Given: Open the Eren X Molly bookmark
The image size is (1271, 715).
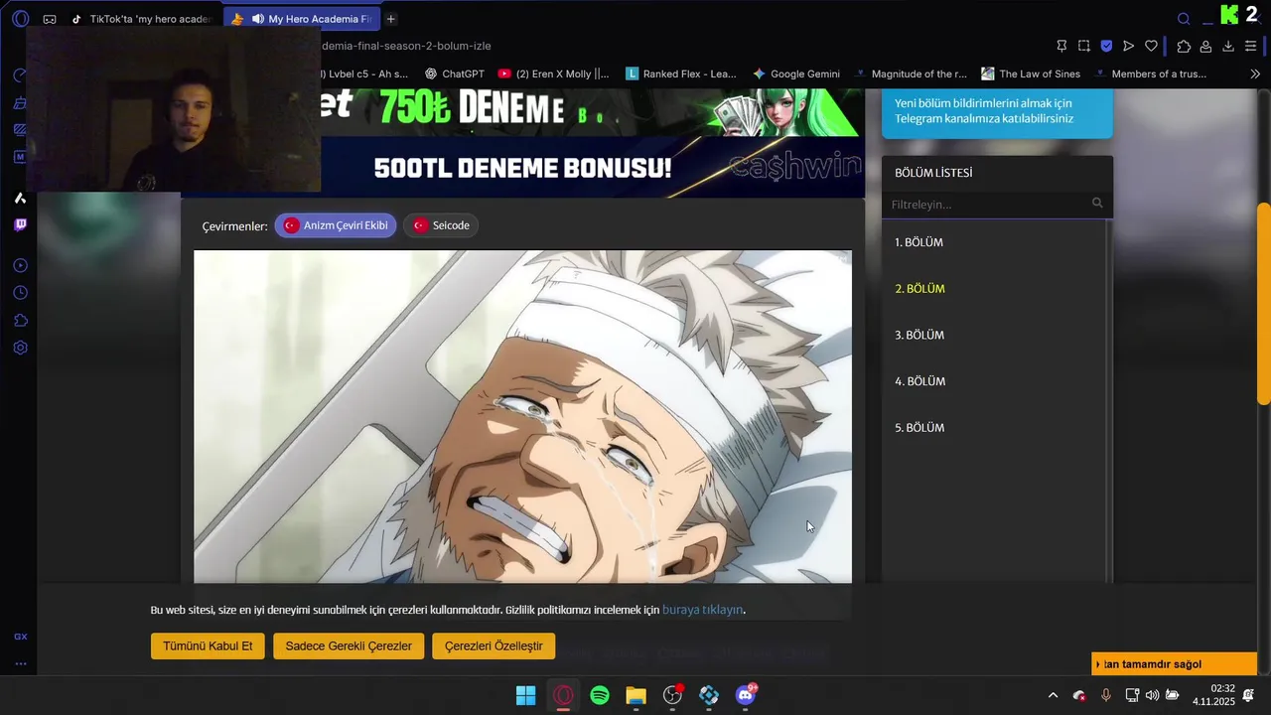Looking at the screenshot, I should pos(553,73).
